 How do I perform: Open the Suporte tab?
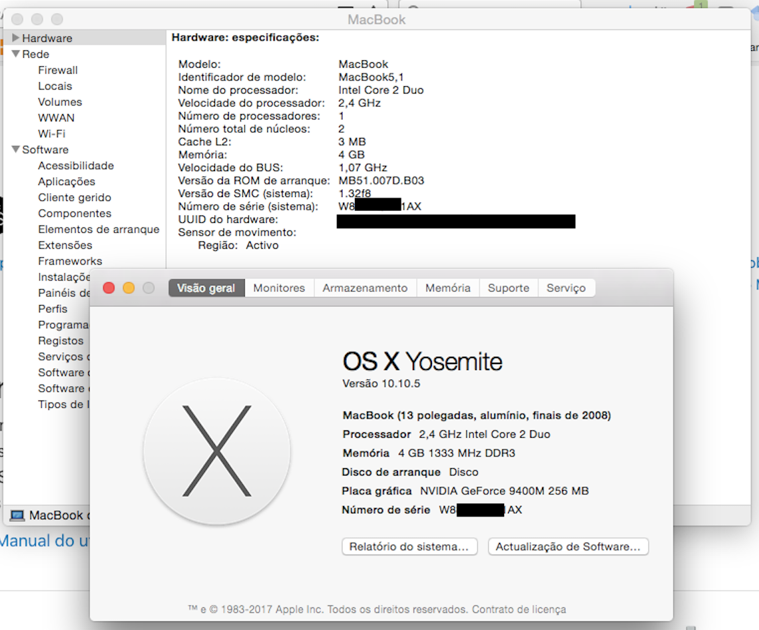click(x=508, y=288)
